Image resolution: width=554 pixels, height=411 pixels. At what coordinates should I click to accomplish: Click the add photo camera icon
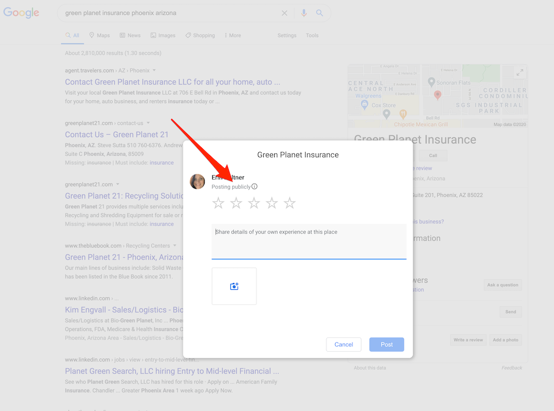click(x=234, y=286)
